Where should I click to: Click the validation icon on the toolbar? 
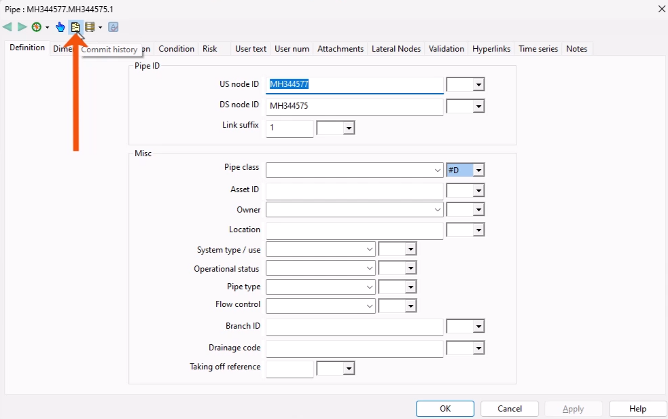[113, 26]
